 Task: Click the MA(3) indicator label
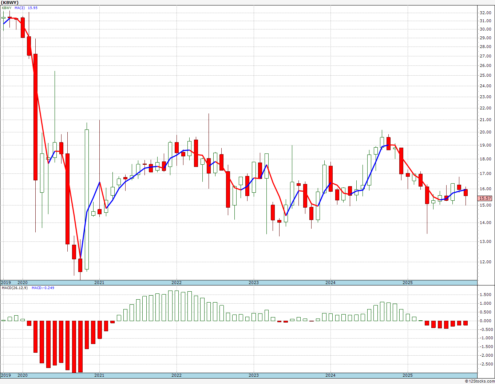tap(20, 8)
